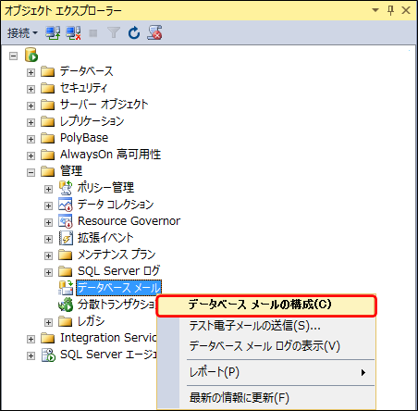This screenshot has width=418, height=411.
Task: Select the server node icon
Action: click(x=31, y=55)
